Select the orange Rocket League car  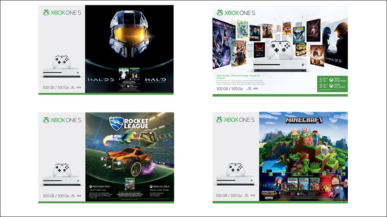coord(128,160)
